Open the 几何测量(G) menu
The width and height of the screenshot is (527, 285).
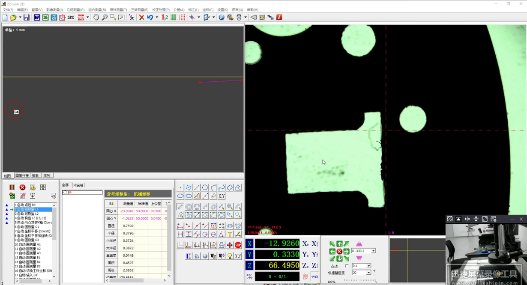coord(75,9)
